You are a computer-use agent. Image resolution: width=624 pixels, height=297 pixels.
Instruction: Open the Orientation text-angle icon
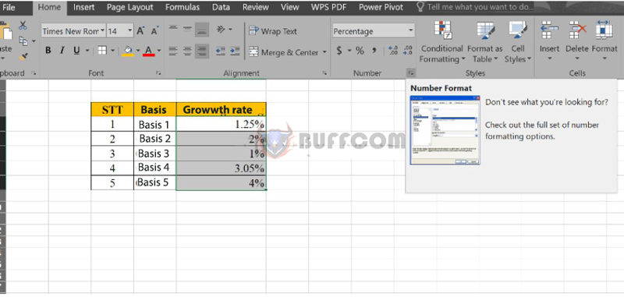click(x=222, y=30)
